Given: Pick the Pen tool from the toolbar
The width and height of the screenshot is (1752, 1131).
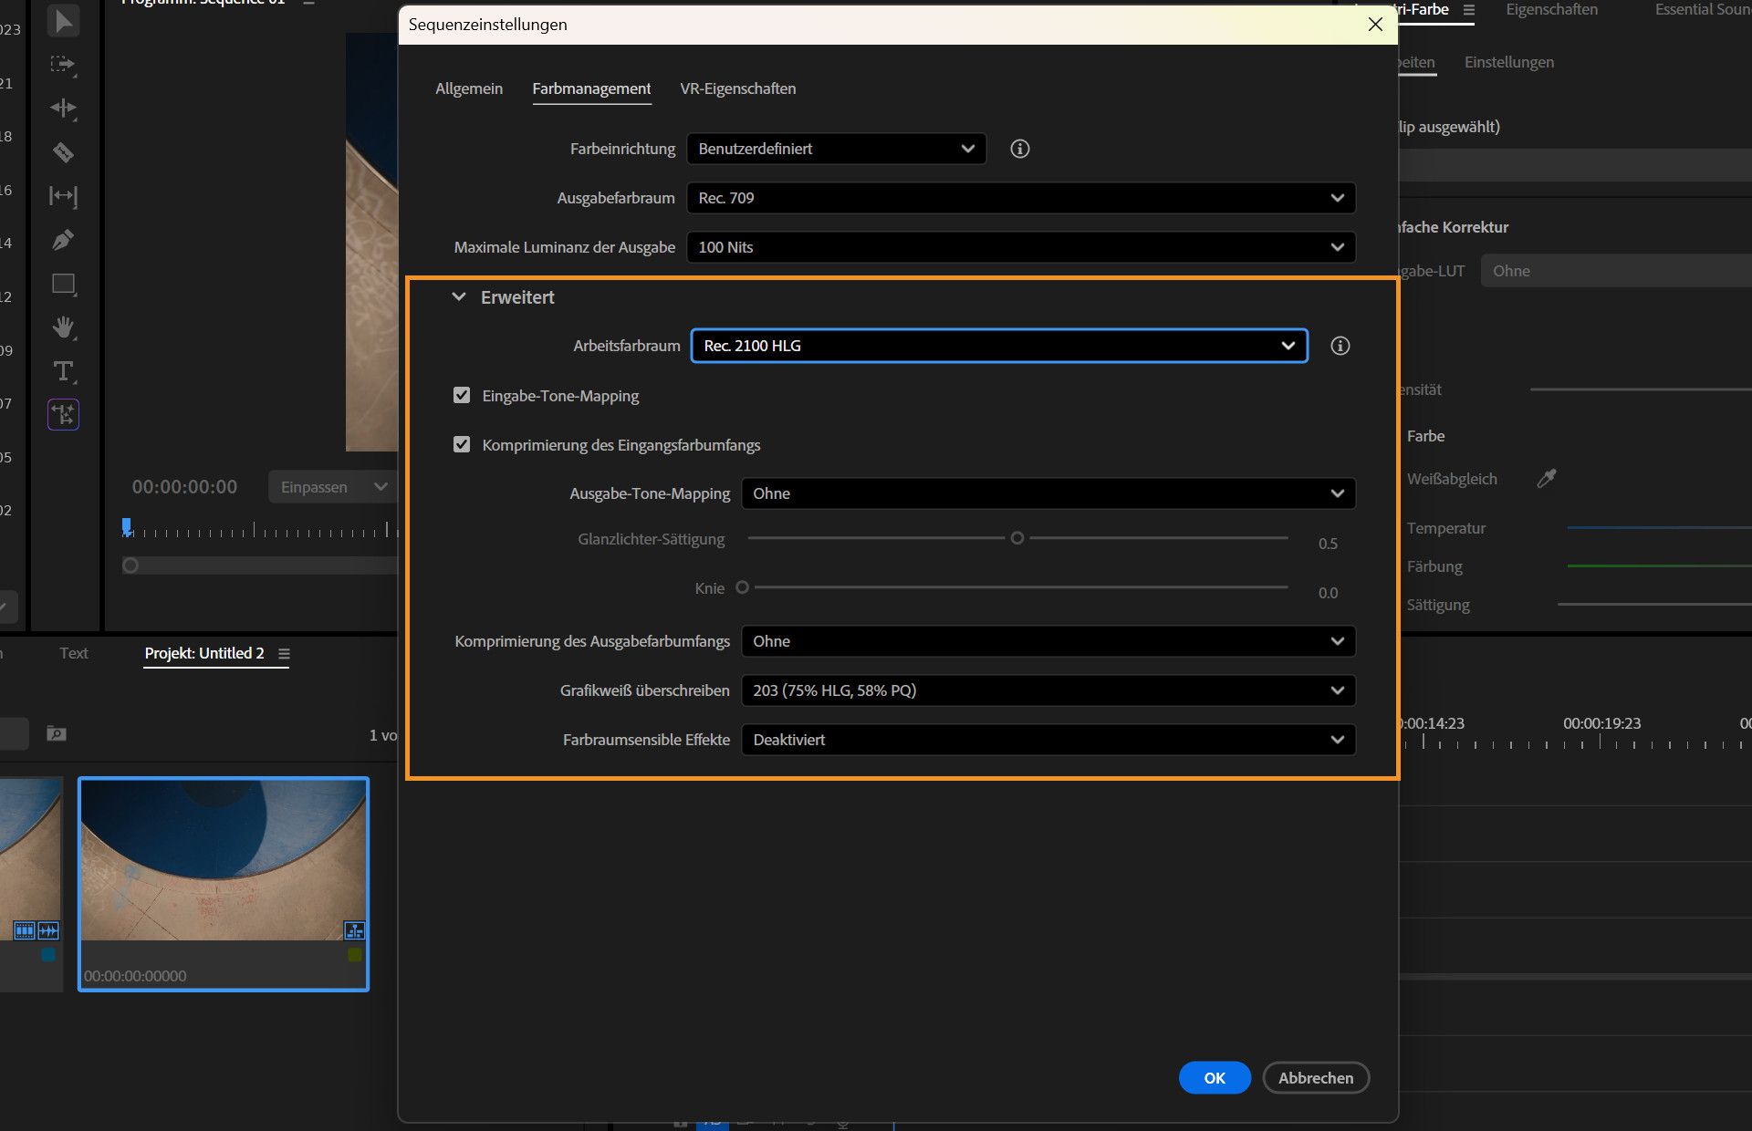Looking at the screenshot, I should (x=64, y=239).
